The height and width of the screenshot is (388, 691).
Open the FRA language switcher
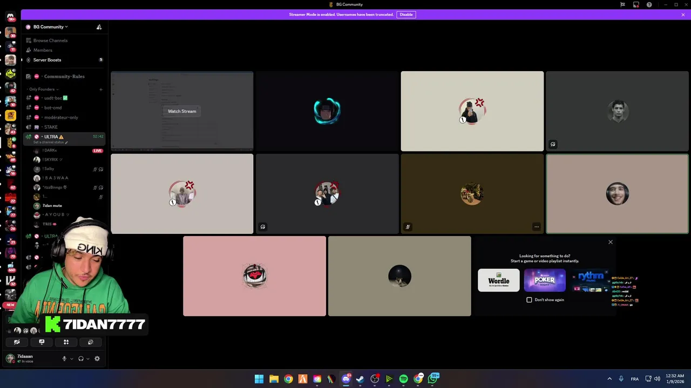(635, 379)
